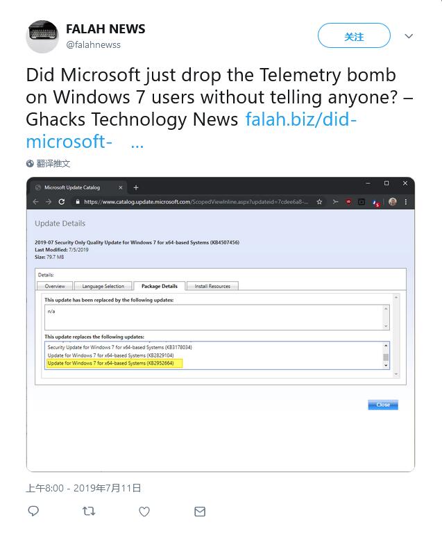The width and height of the screenshot is (442, 538).
Task: Like the tweet with heart icon
Action: coord(144,512)
